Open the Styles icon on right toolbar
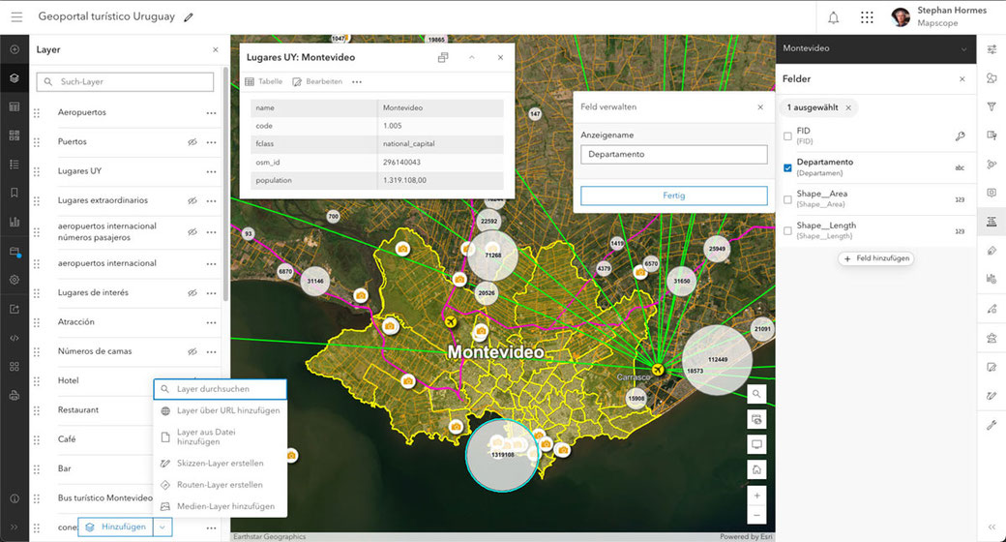This screenshot has width=1006, height=542. tap(991, 78)
